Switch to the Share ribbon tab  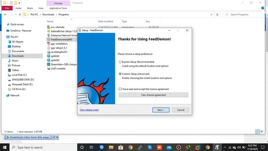30,8
